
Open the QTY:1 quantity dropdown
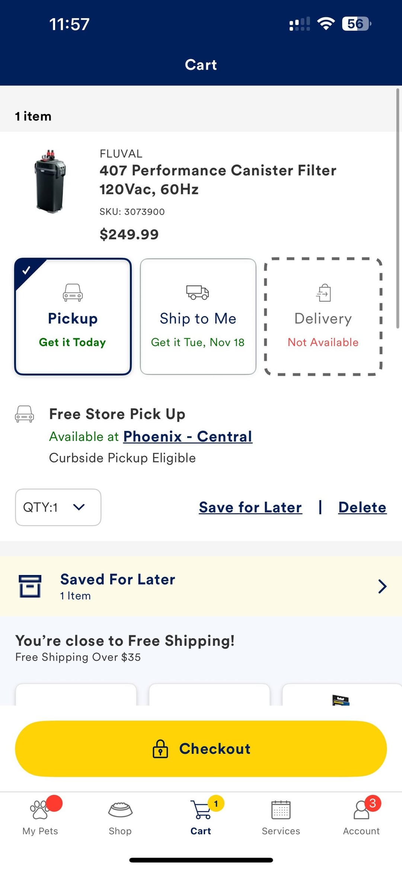click(x=58, y=507)
